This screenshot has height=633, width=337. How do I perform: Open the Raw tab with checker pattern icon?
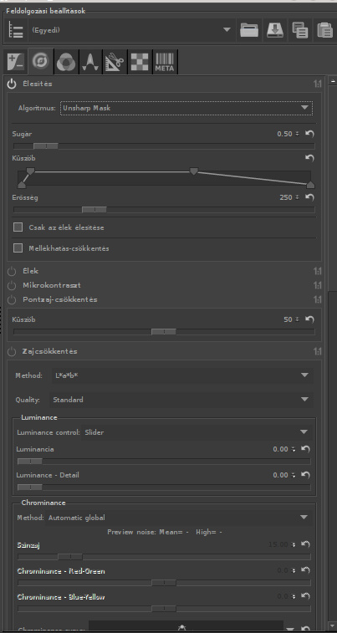(x=140, y=62)
